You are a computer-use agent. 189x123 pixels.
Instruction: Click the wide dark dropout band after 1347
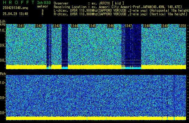[133, 46]
